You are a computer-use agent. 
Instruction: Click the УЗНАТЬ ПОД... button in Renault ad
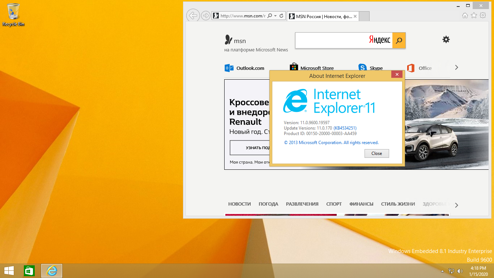point(250,148)
